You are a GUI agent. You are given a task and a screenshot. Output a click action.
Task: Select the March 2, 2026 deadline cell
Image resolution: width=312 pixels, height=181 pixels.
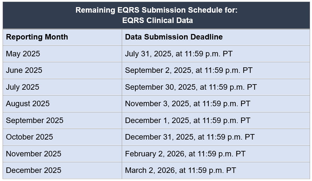click(x=216, y=170)
